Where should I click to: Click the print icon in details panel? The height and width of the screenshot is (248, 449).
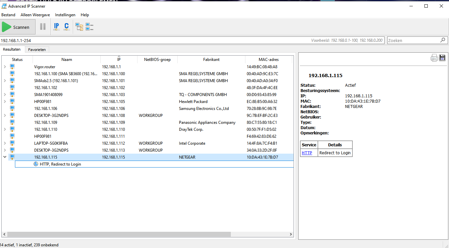[x=434, y=58]
